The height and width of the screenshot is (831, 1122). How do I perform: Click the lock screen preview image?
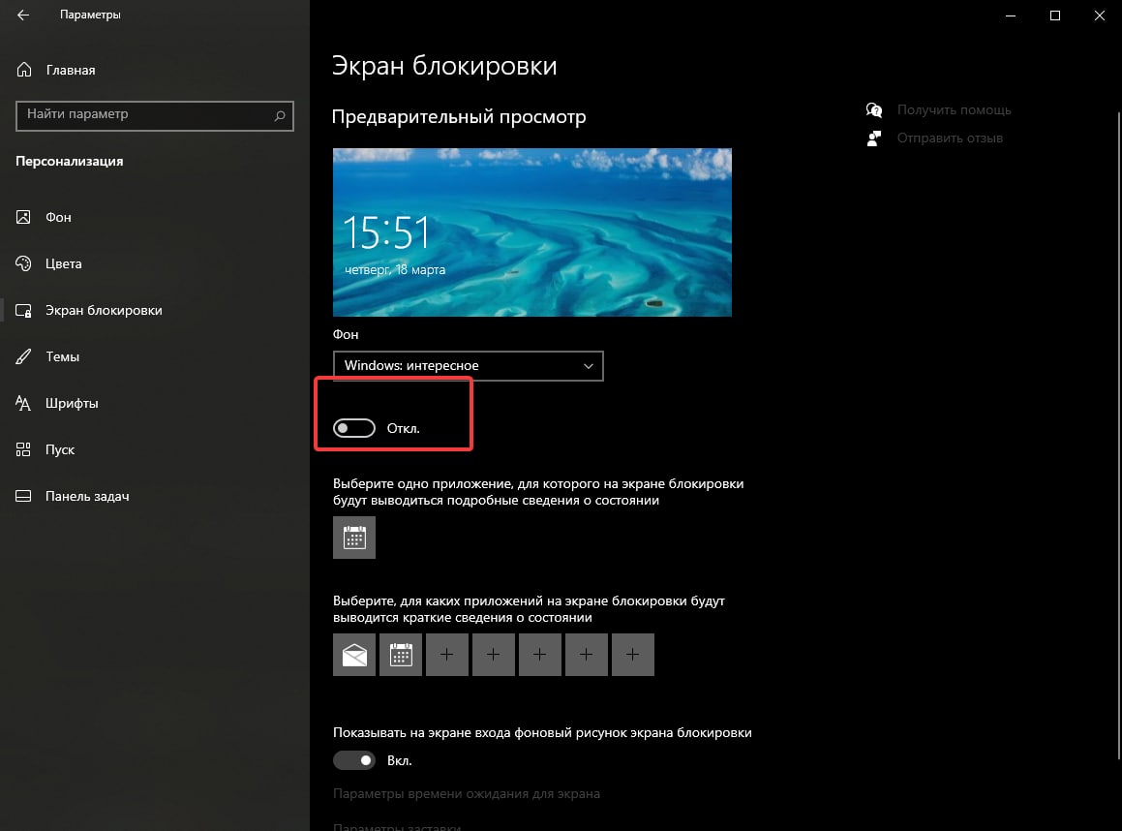[x=532, y=231]
